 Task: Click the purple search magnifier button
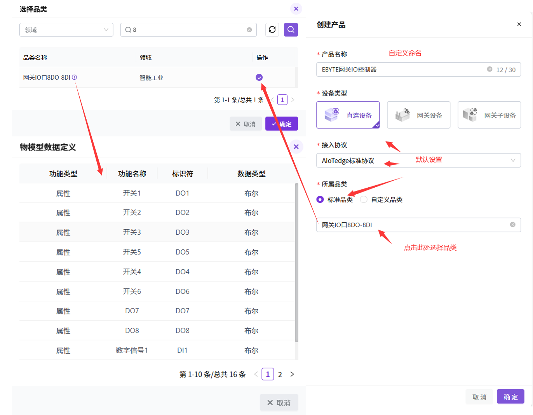pyautogui.click(x=291, y=30)
